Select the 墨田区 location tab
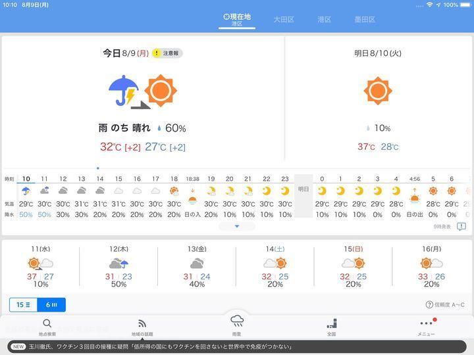Image resolution: width=474 pixels, height=355 pixels. point(365,20)
